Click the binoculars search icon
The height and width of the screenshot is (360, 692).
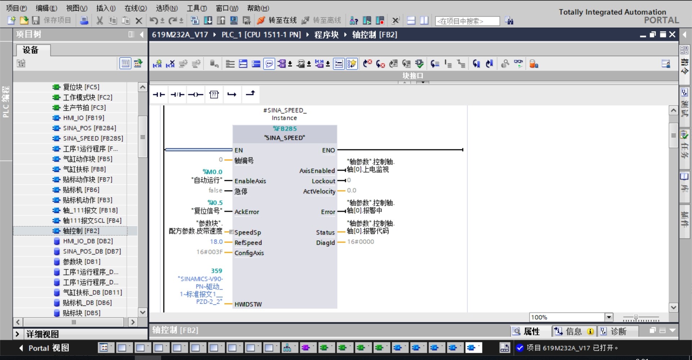pos(509,21)
